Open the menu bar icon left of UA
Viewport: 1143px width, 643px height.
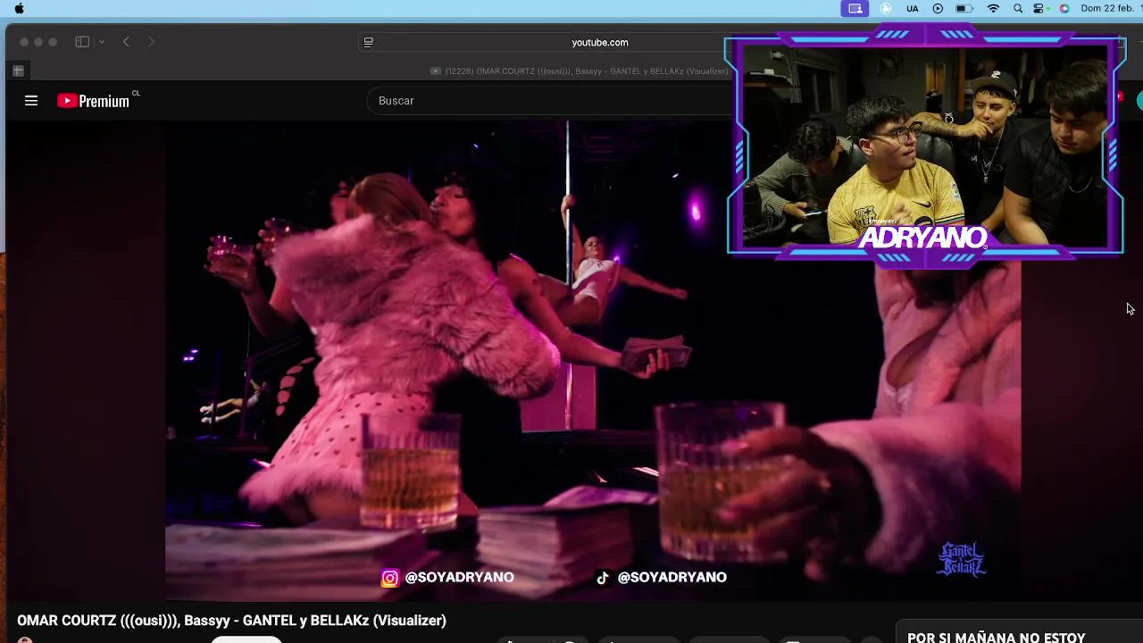point(886,8)
